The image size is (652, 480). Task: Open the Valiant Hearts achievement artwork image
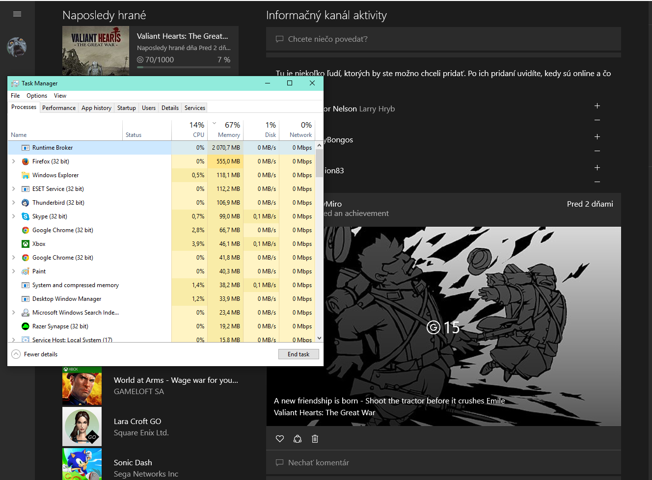[443, 326]
